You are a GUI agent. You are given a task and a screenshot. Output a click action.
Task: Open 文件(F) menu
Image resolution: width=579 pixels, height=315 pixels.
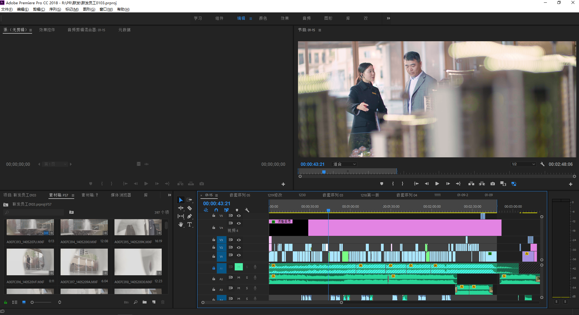point(7,9)
